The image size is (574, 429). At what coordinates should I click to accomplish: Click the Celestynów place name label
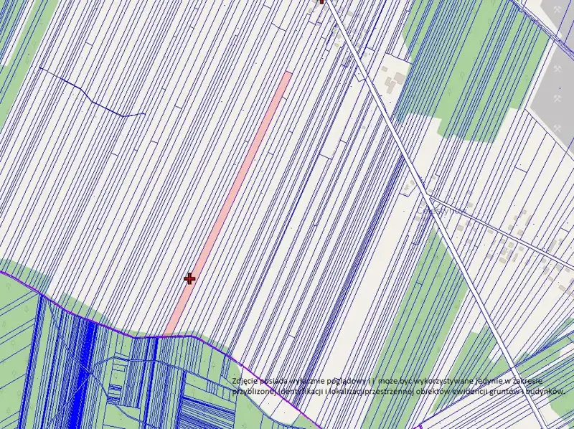(445, 210)
